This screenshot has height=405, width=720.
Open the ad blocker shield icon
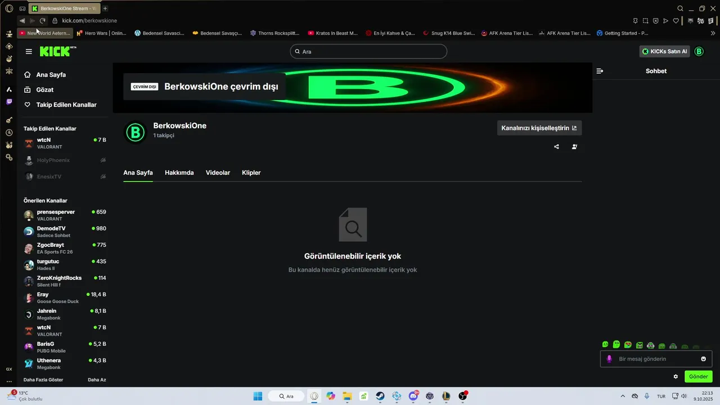pyautogui.click(x=656, y=21)
